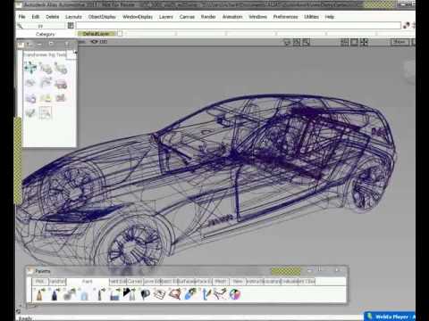Click the single-window layout icon
The image size is (429, 321).
pyautogui.click(x=354, y=42)
